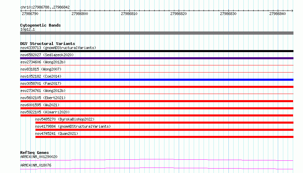
Task: Click the red nsv5922105 variant bar
Action: (x=157, y=115)
